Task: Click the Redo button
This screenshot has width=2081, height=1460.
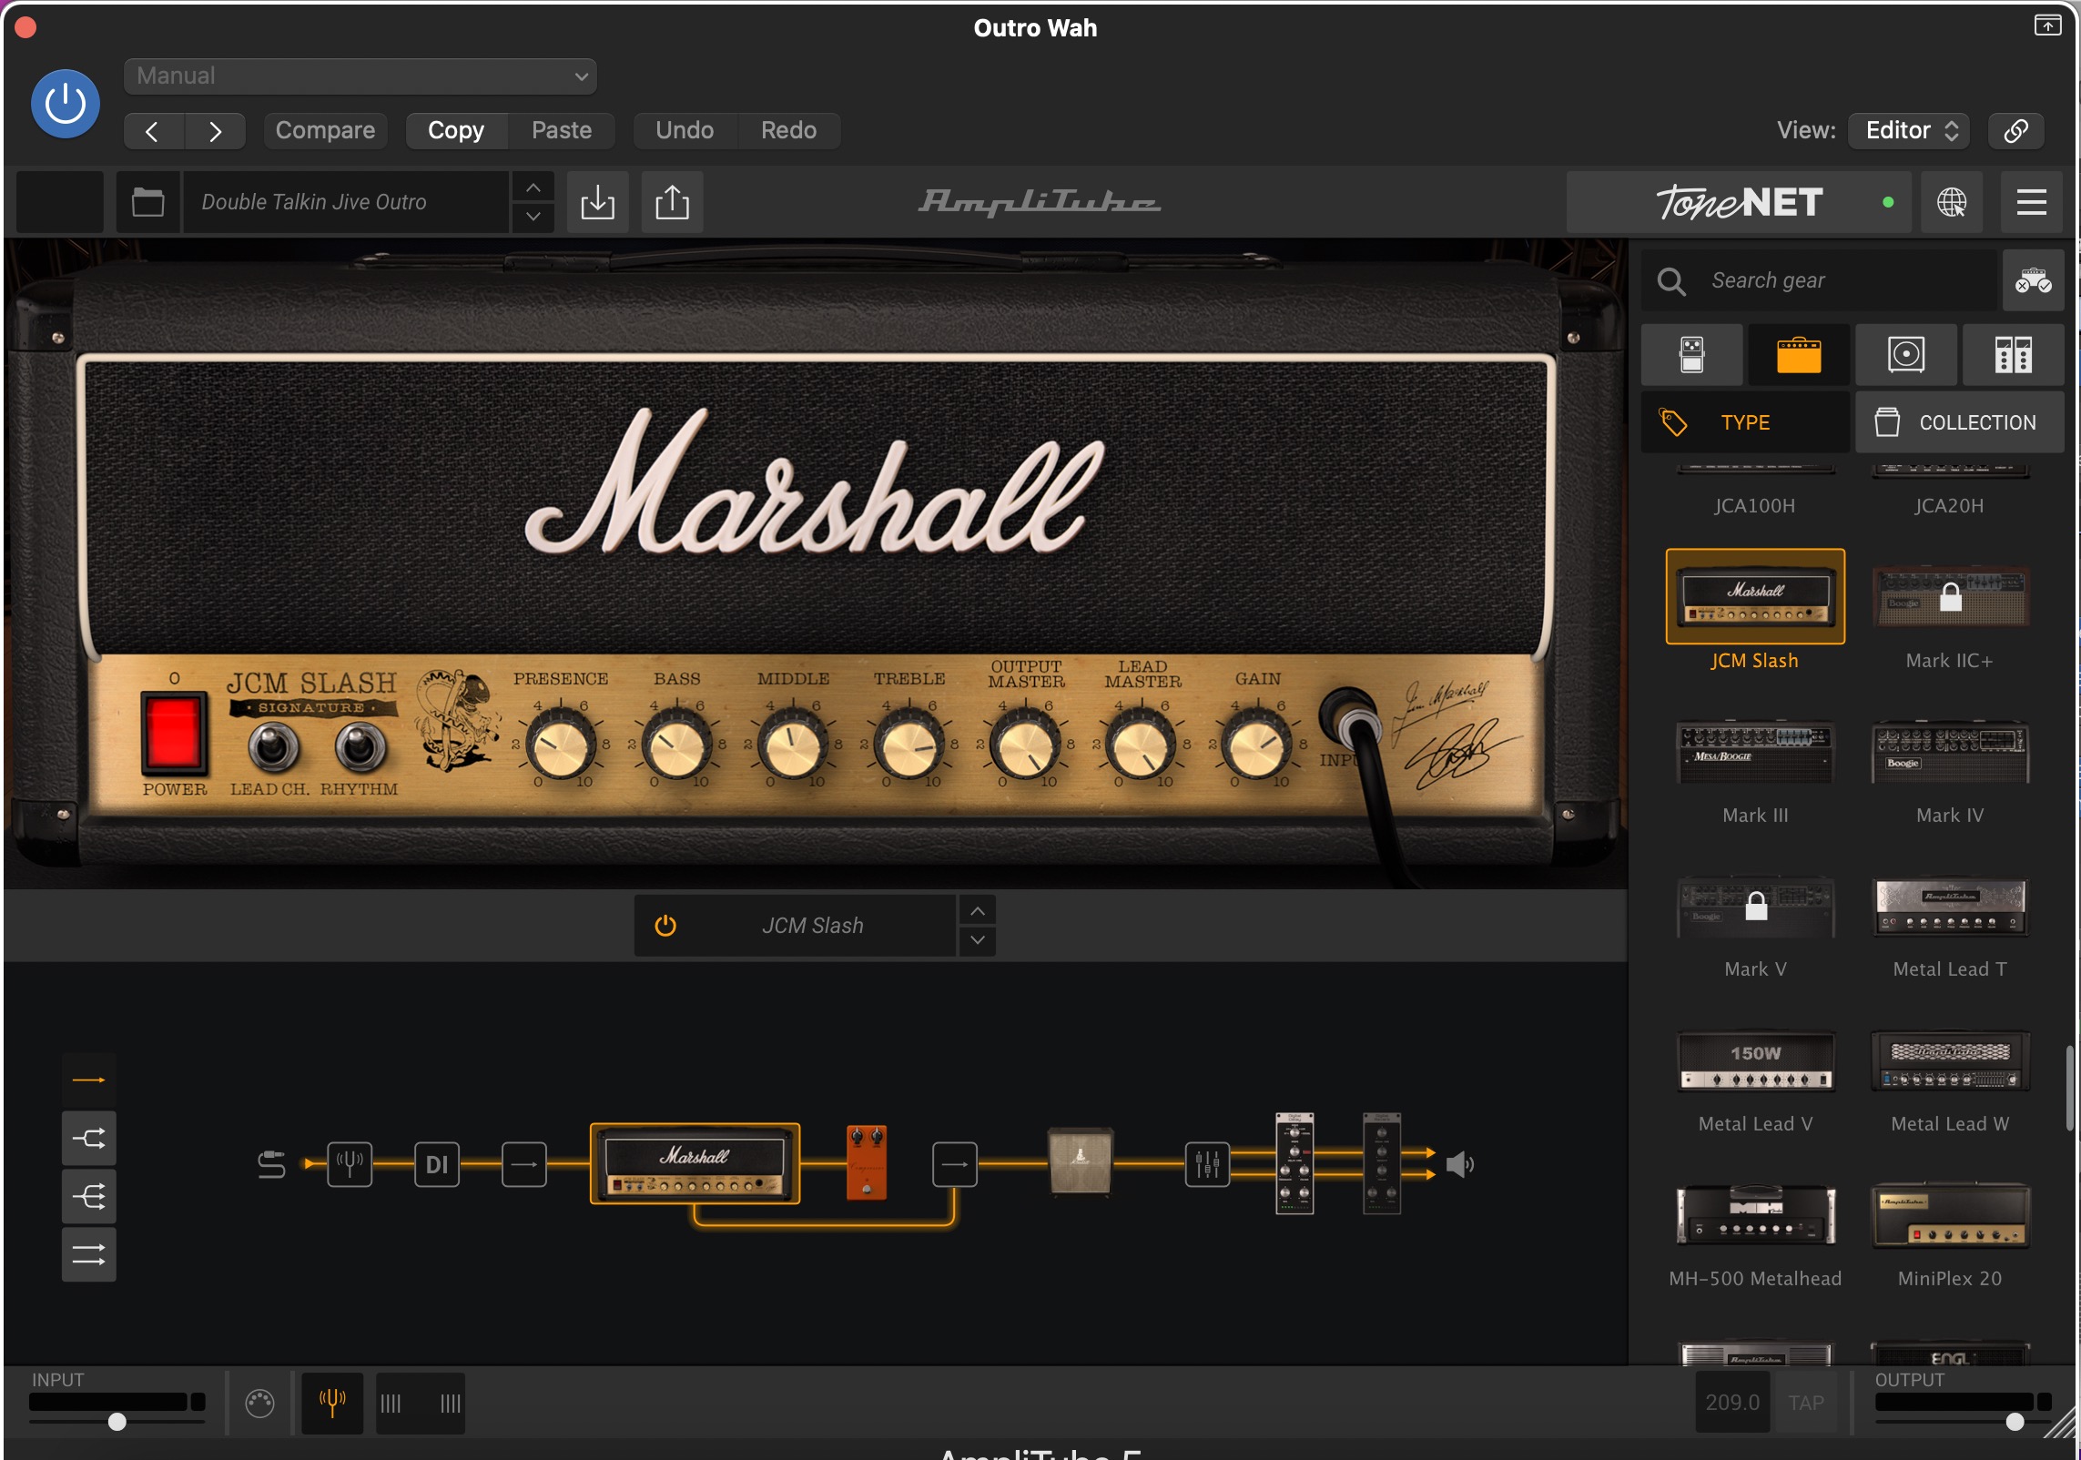Action: [x=788, y=130]
